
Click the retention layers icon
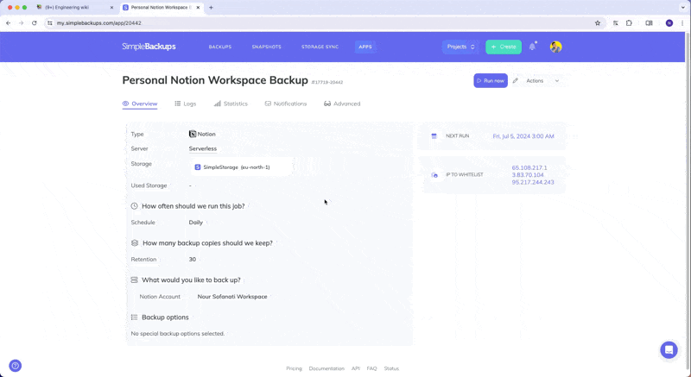coord(135,242)
